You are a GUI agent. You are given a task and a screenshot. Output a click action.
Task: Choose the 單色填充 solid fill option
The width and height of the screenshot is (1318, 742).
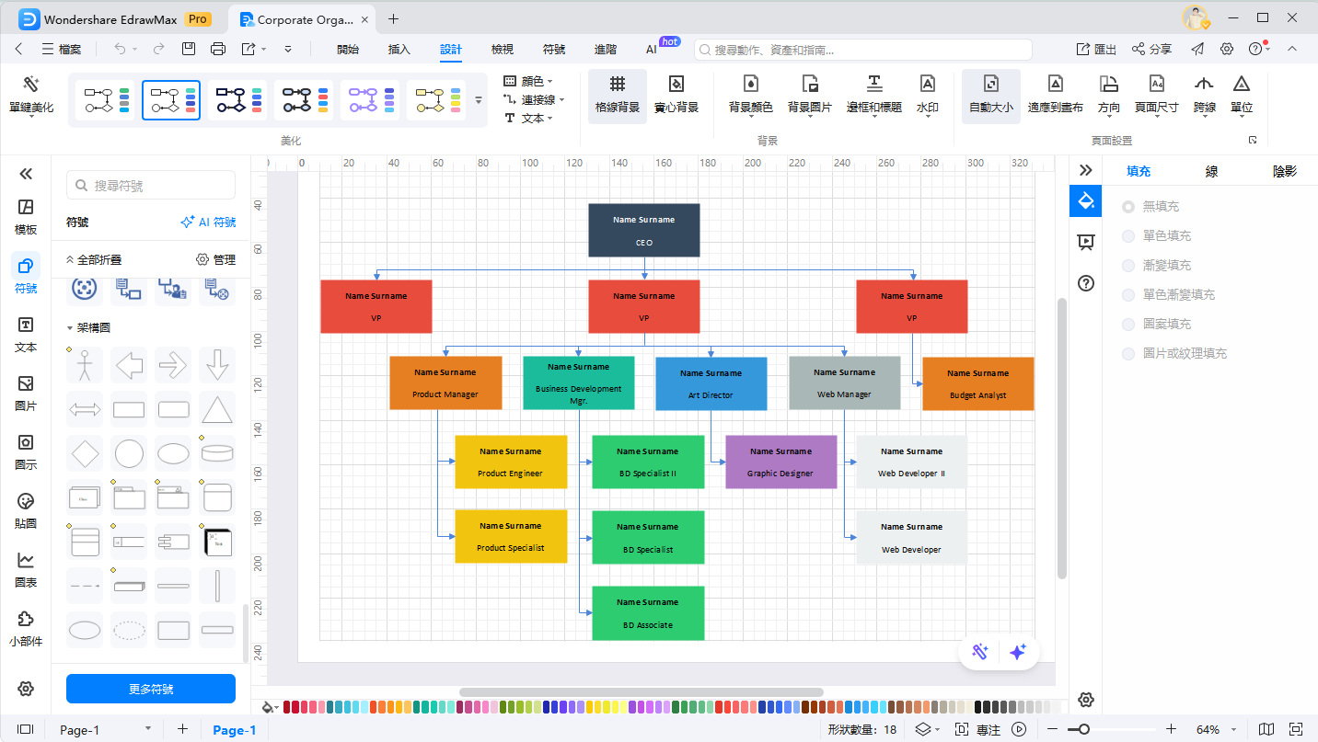(x=1128, y=236)
